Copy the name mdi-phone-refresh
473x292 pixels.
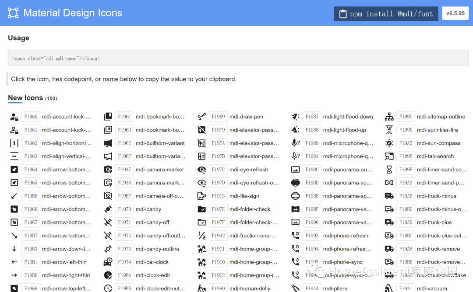pyautogui.click(x=346, y=236)
